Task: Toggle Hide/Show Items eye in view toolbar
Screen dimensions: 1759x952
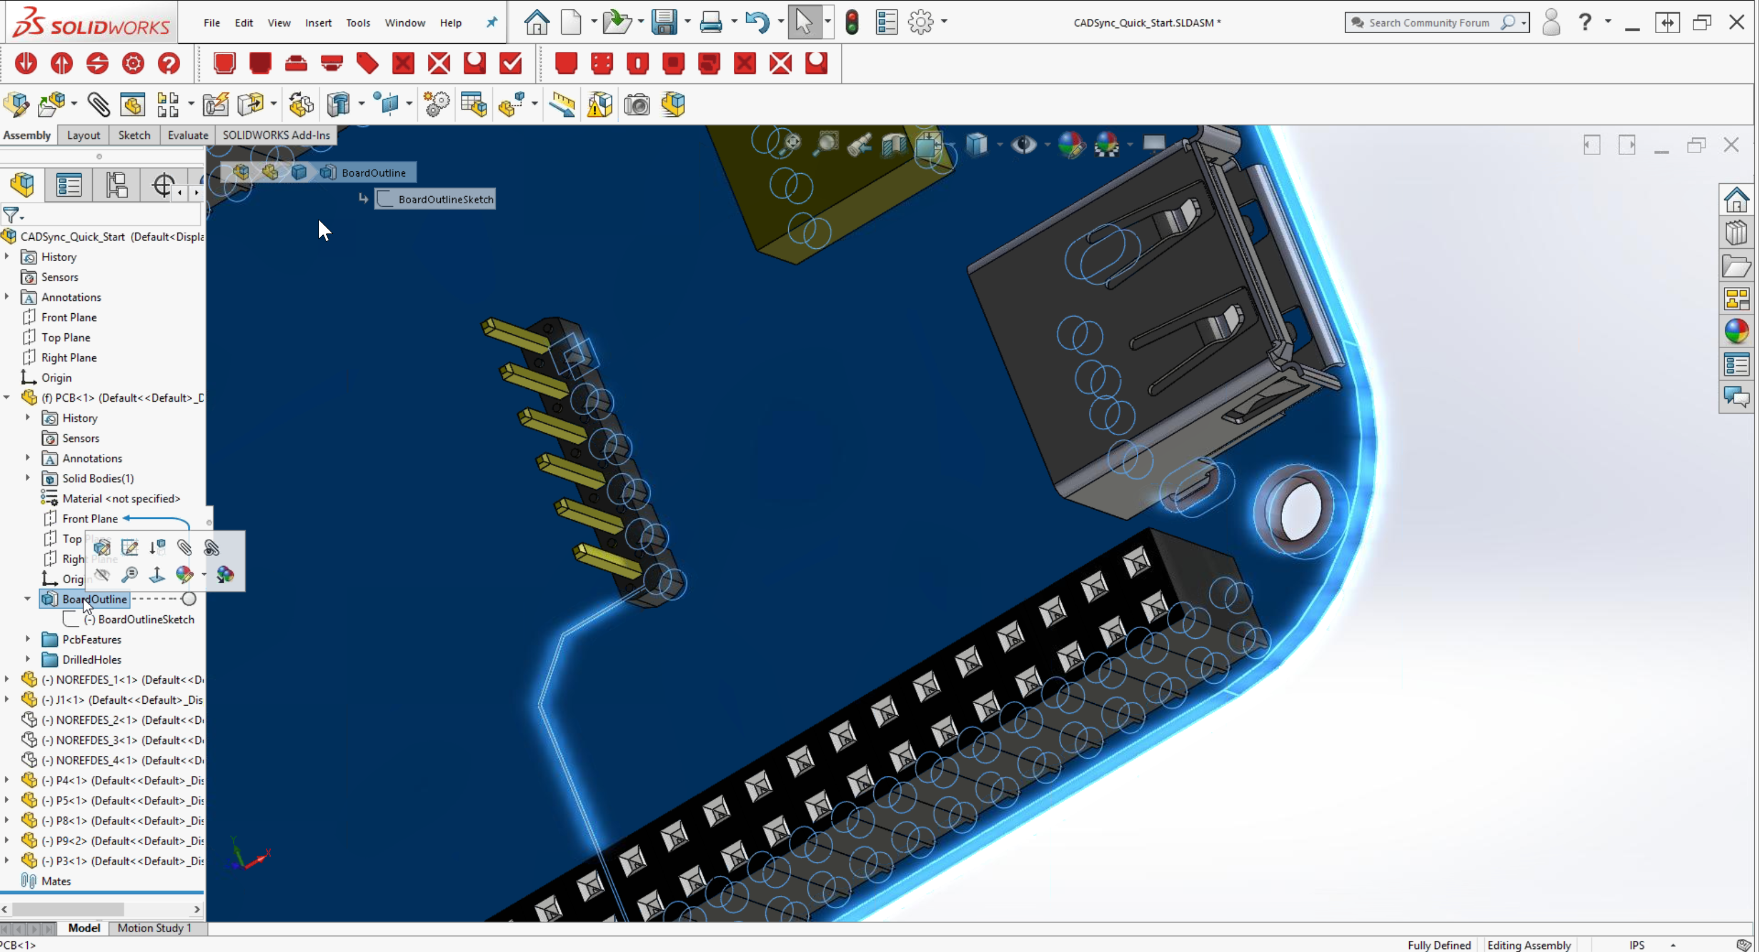Action: coord(1023,145)
